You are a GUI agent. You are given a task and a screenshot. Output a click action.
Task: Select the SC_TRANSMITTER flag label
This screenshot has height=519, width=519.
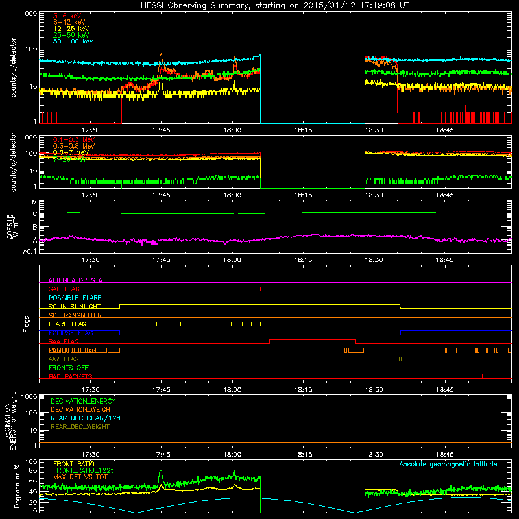[x=75, y=315]
